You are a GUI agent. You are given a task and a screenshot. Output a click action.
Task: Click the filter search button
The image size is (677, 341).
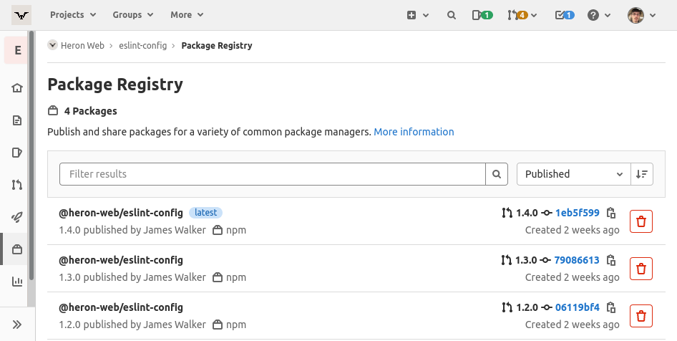(497, 174)
